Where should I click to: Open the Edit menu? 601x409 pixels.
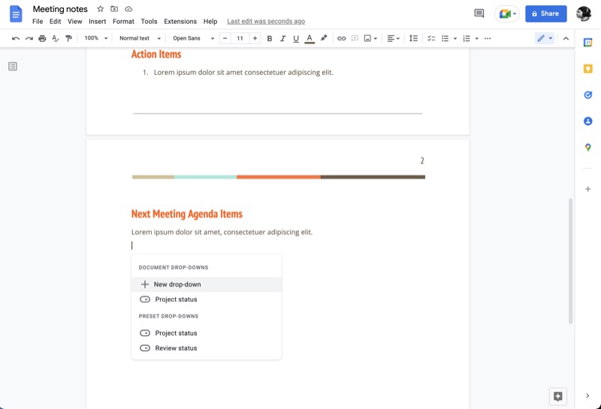pyautogui.click(x=55, y=22)
